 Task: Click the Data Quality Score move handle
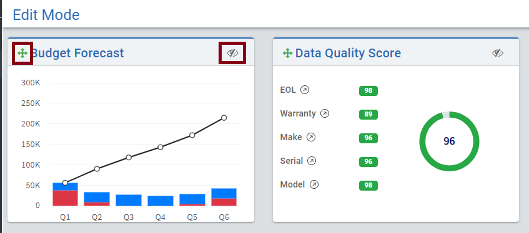287,53
